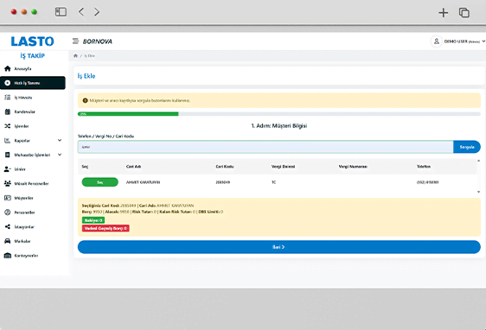Expand the Muhasebe İşlemleri submenu chevron
Viewport: 486px width, 330px height.
pyautogui.click(x=60, y=155)
